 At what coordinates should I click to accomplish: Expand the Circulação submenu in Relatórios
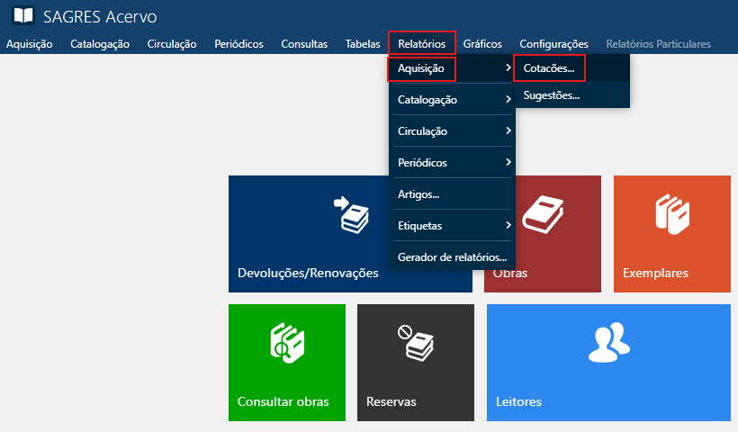pos(450,131)
